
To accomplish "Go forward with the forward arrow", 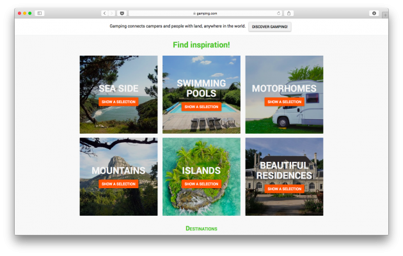I will click(112, 13).
